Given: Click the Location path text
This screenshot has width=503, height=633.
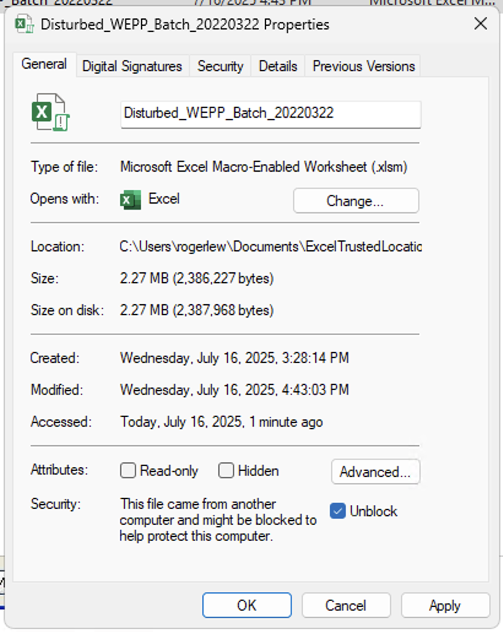Looking at the screenshot, I should [271, 246].
